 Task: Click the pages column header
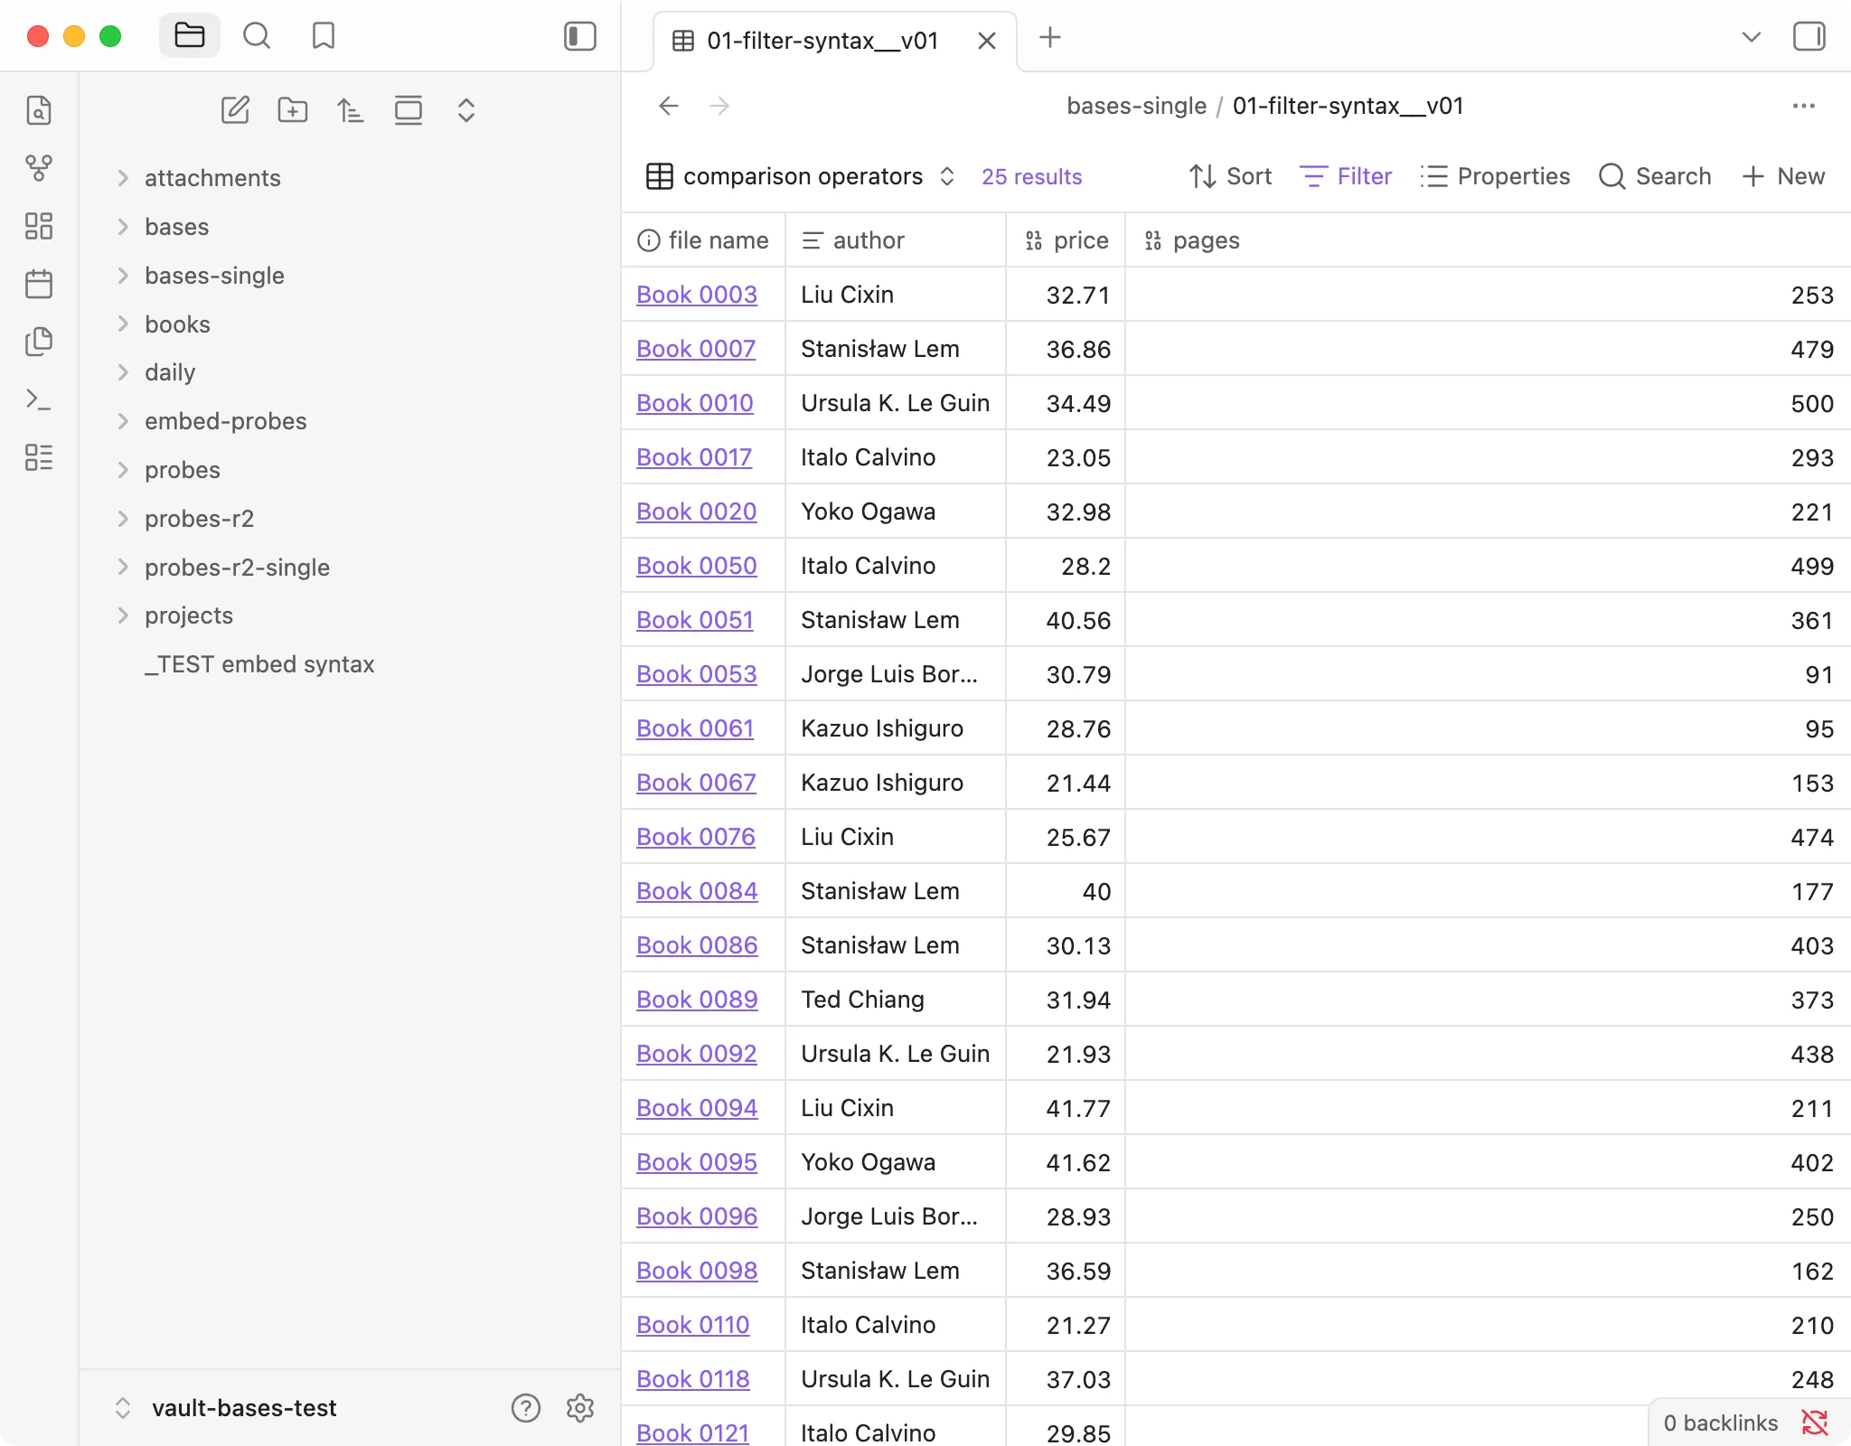click(1488, 240)
